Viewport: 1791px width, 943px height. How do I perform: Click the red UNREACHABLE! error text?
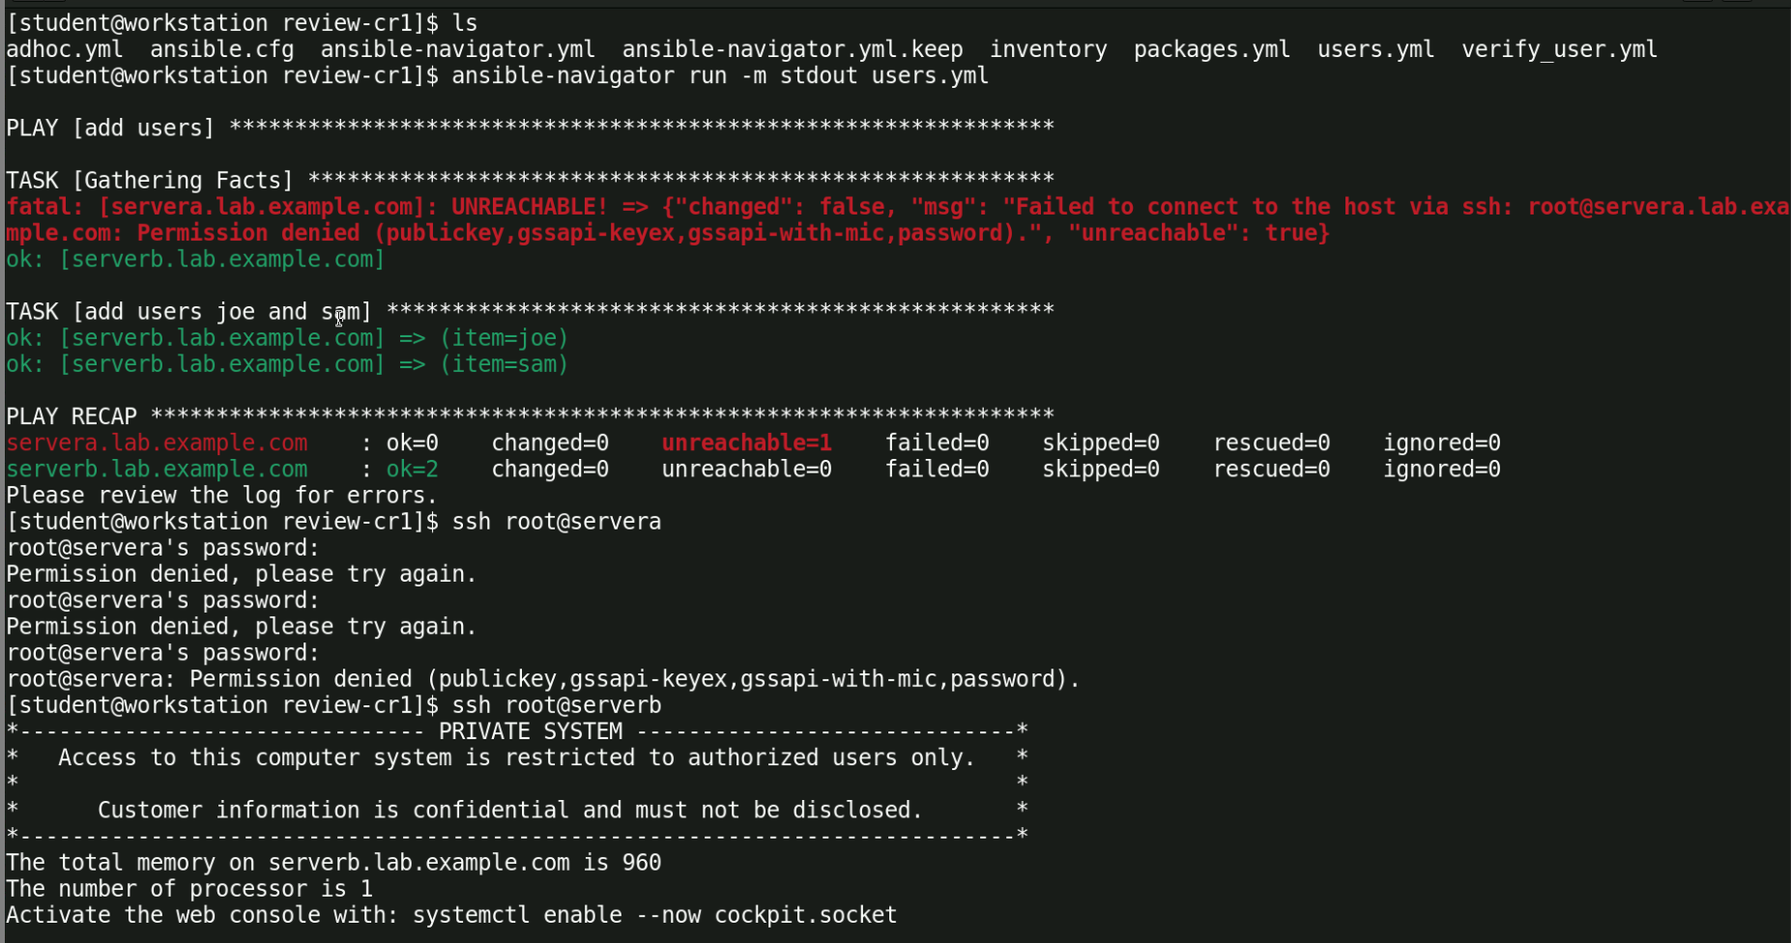[x=530, y=207]
